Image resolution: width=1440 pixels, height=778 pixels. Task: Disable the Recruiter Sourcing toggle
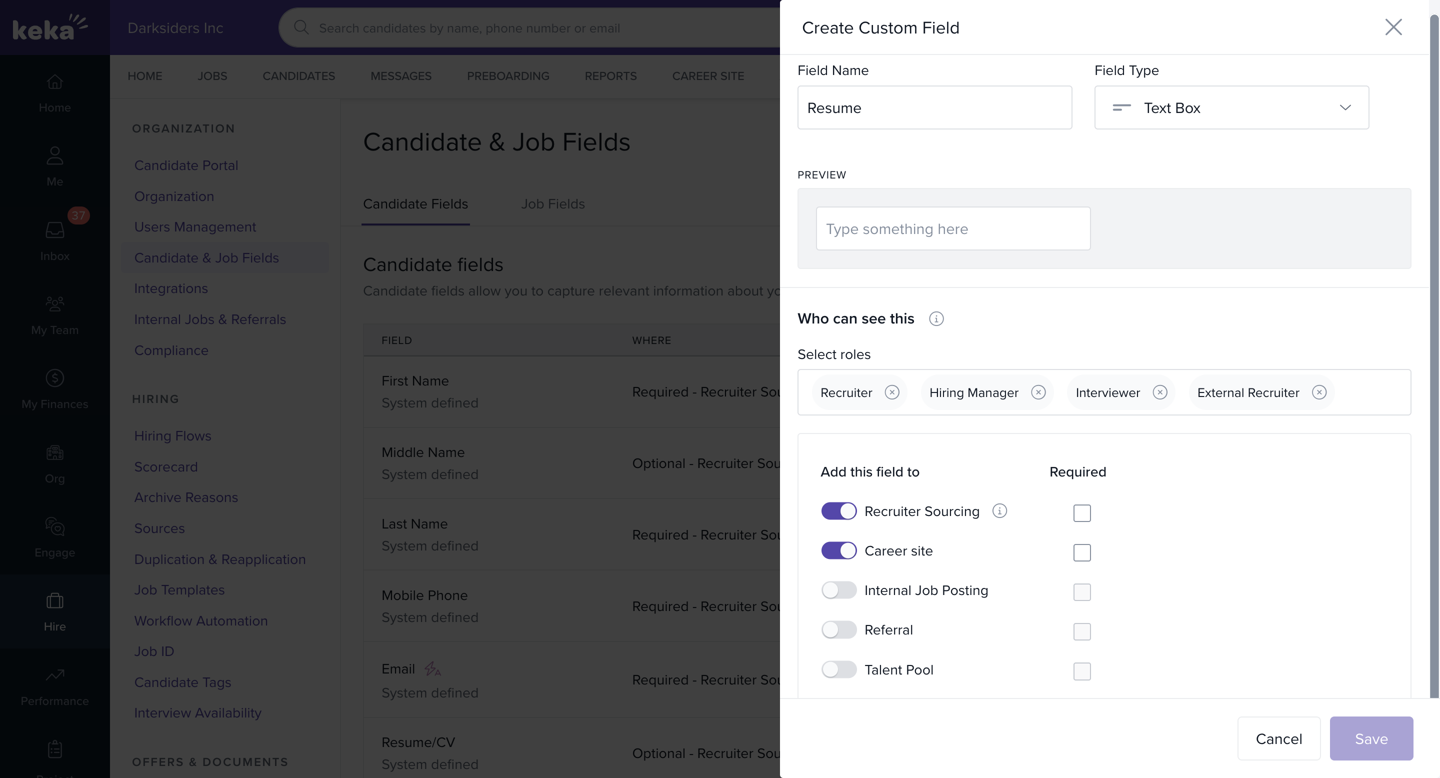[838, 511]
